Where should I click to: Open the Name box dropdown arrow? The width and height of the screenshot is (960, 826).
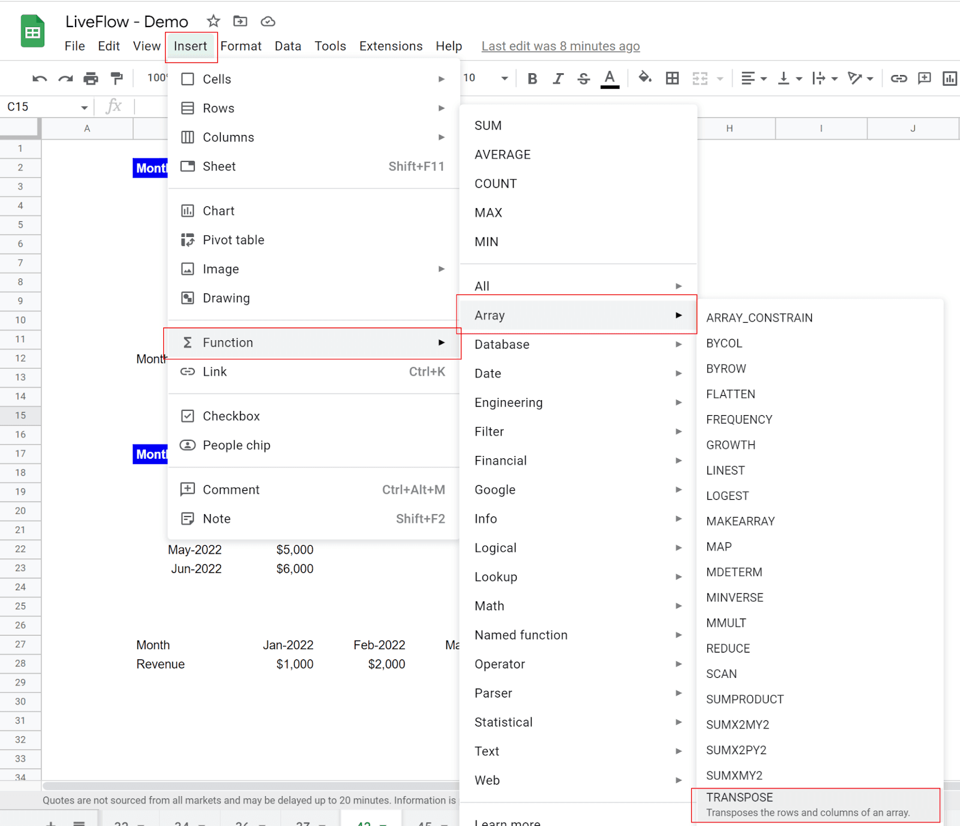pyautogui.click(x=84, y=107)
